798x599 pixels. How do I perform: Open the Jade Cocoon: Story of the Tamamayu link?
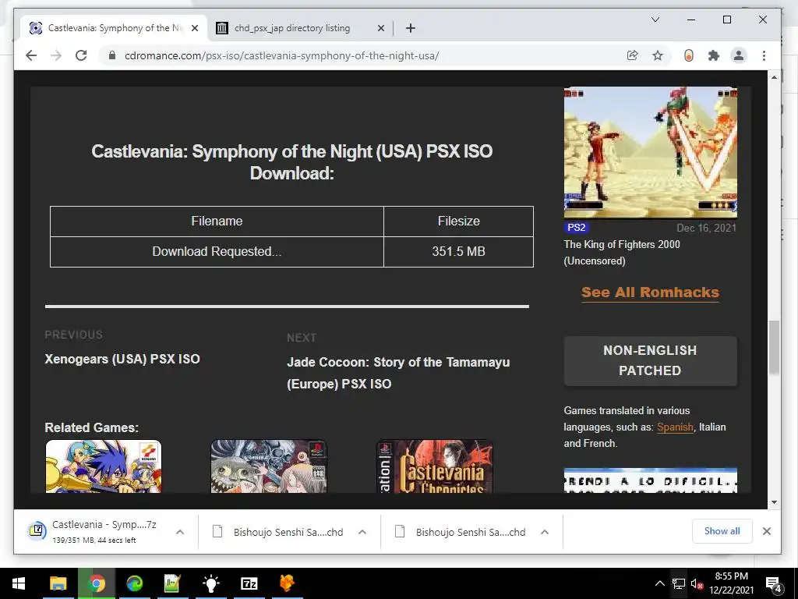pos(398,373)
